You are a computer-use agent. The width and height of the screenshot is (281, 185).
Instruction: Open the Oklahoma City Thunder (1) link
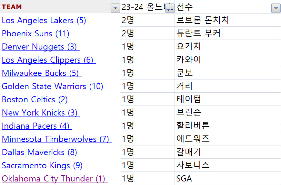pos(55,179)
